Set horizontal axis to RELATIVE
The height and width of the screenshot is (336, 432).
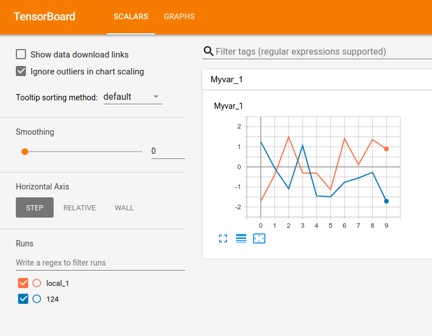[80, 207]
